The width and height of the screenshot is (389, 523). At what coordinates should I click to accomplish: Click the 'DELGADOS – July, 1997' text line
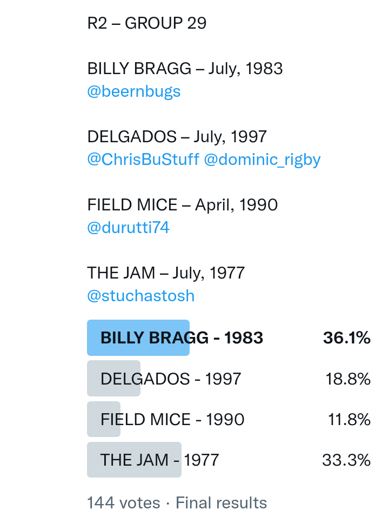coord(177,137)
